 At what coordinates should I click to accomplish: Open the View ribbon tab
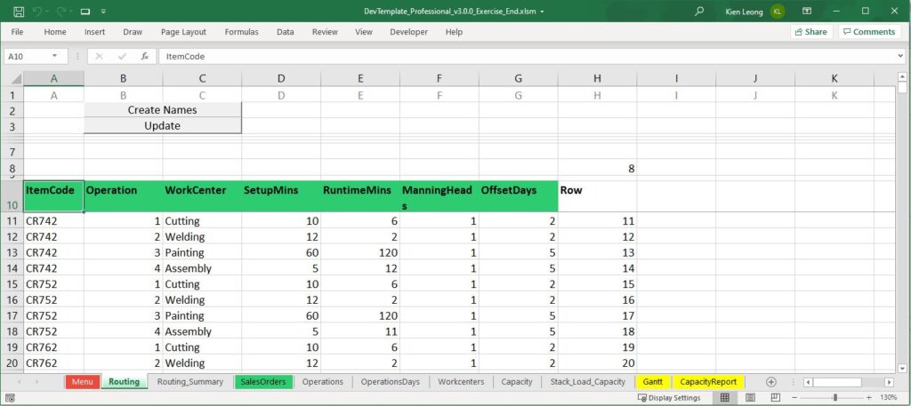click(364, 32)
